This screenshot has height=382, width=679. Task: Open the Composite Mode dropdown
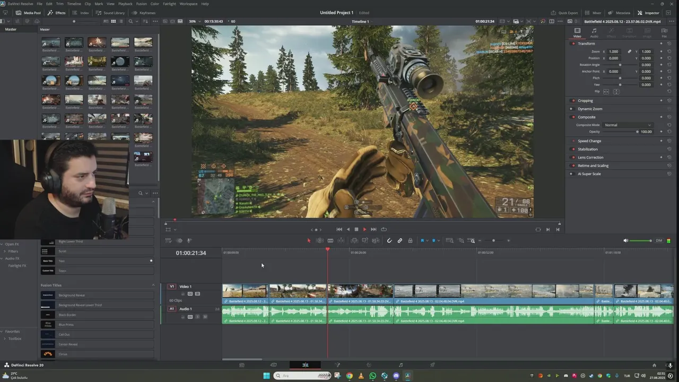pos(628,125)
